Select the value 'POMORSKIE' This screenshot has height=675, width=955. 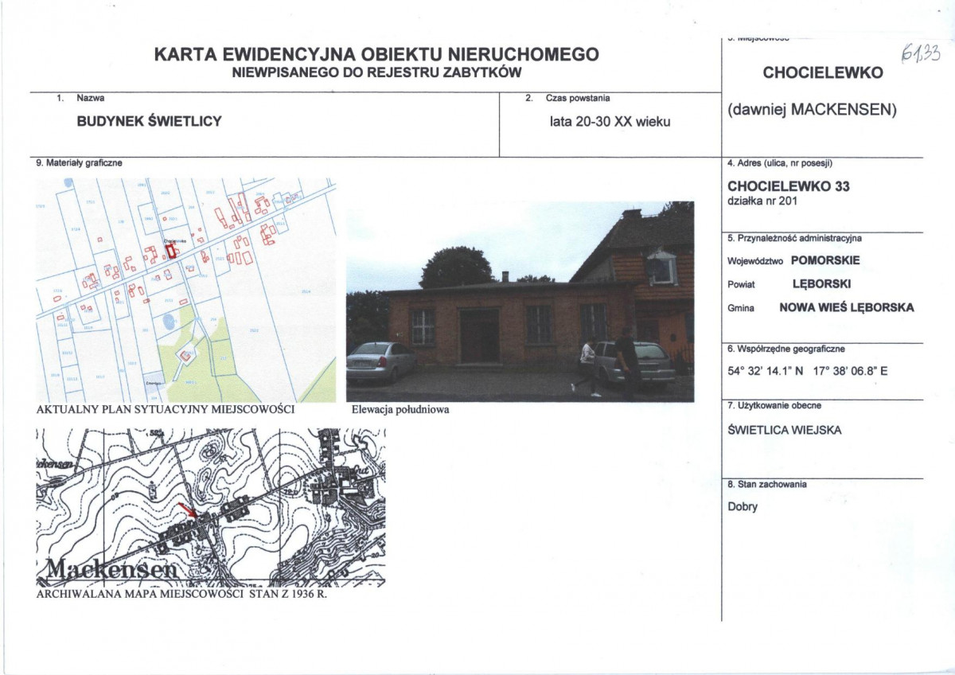click(x=826, y=260)
